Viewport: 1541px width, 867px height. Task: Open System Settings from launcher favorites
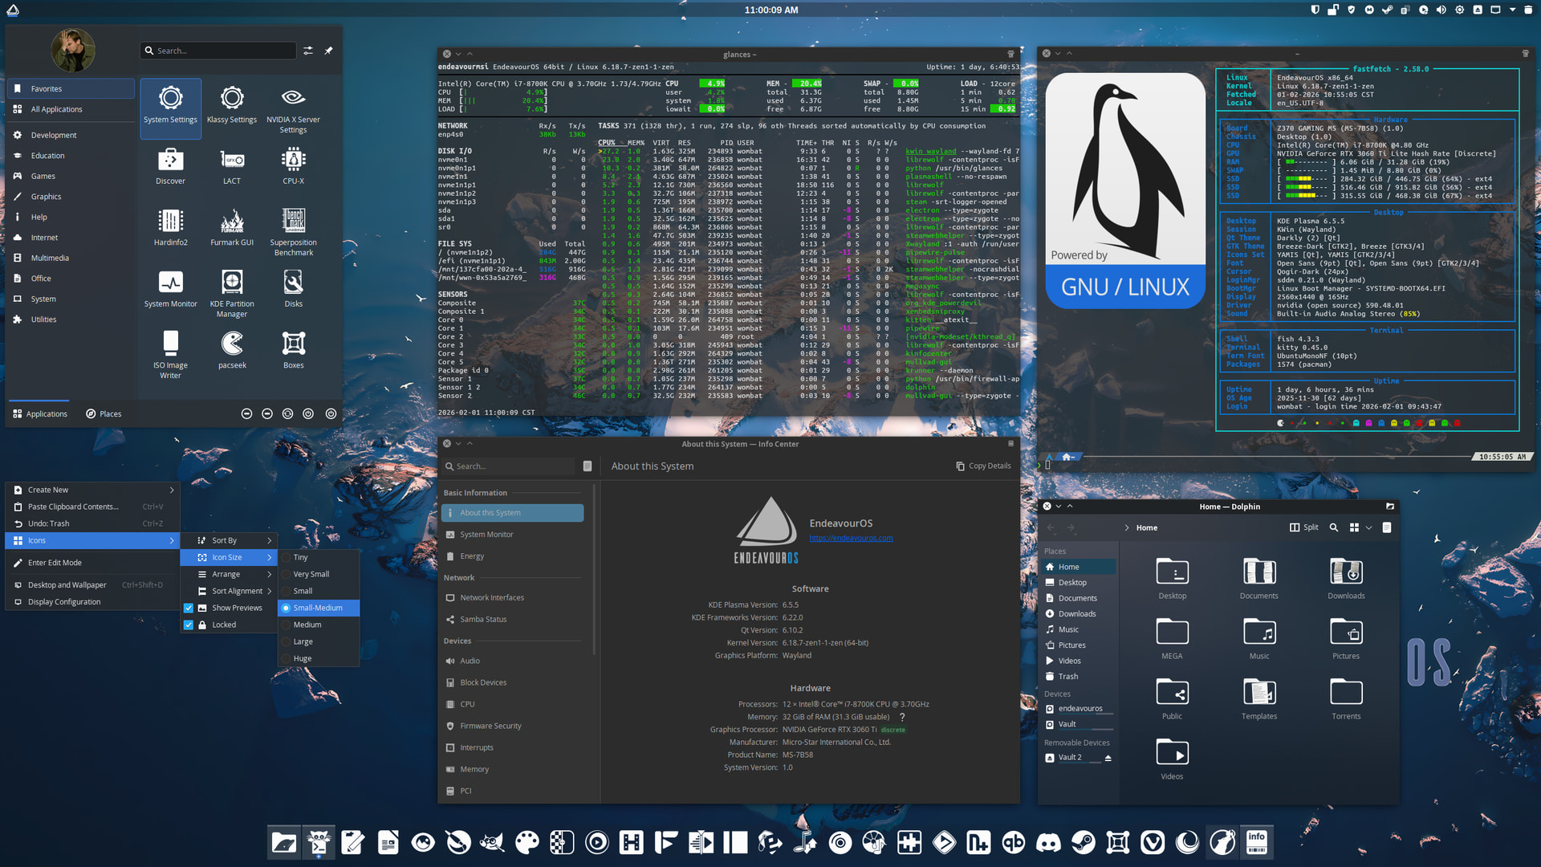(x=170, y=106)
